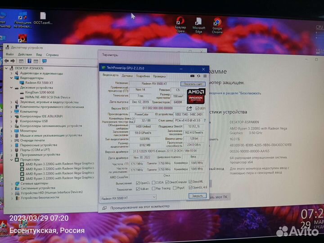Open the Google Chrome desktop icon
Screen dimensions: 324x243
coord(217,26)
